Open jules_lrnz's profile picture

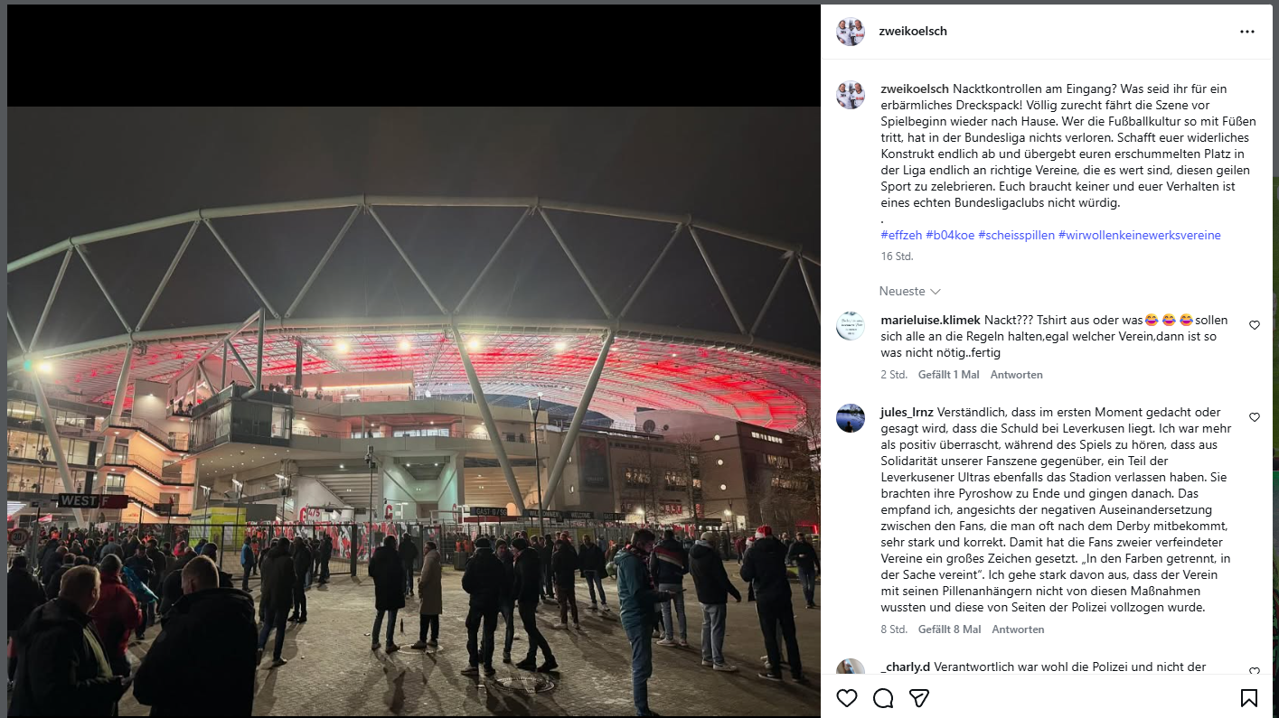point(851,418)
